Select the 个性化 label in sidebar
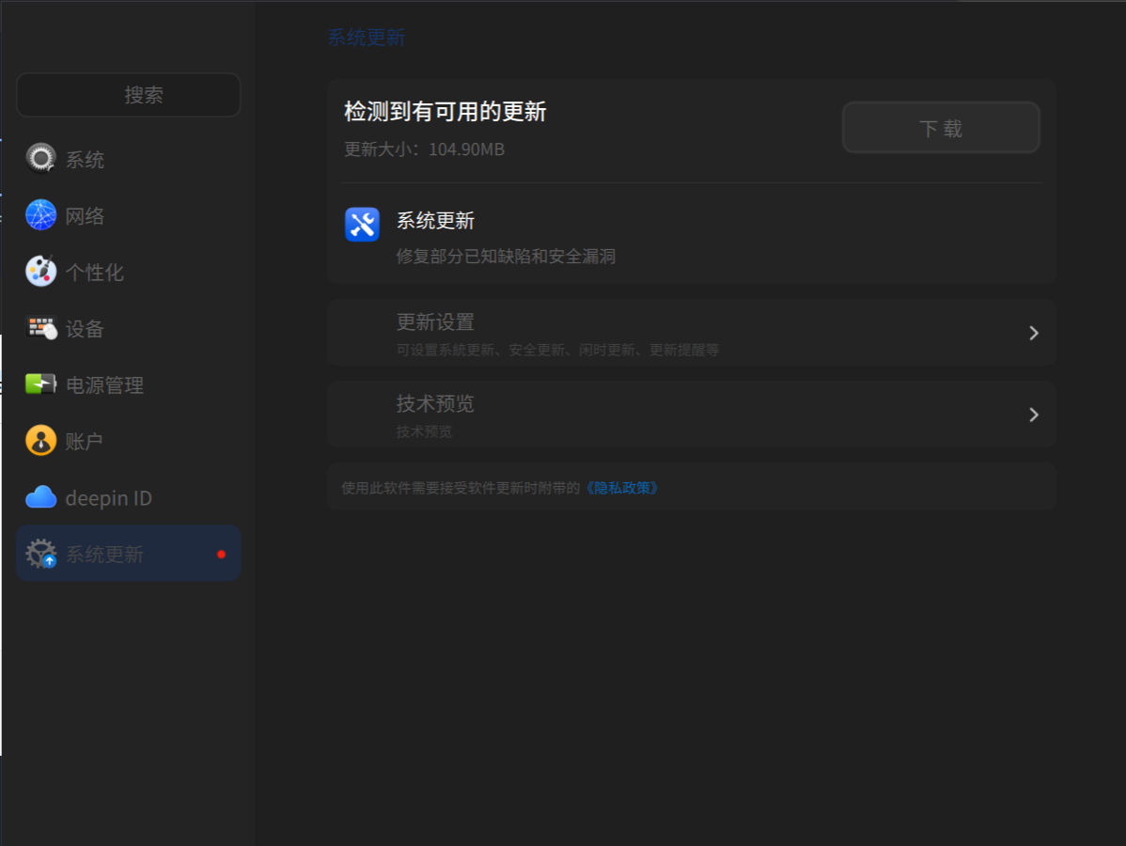1126x846 pixels. (x=95, y=273)
